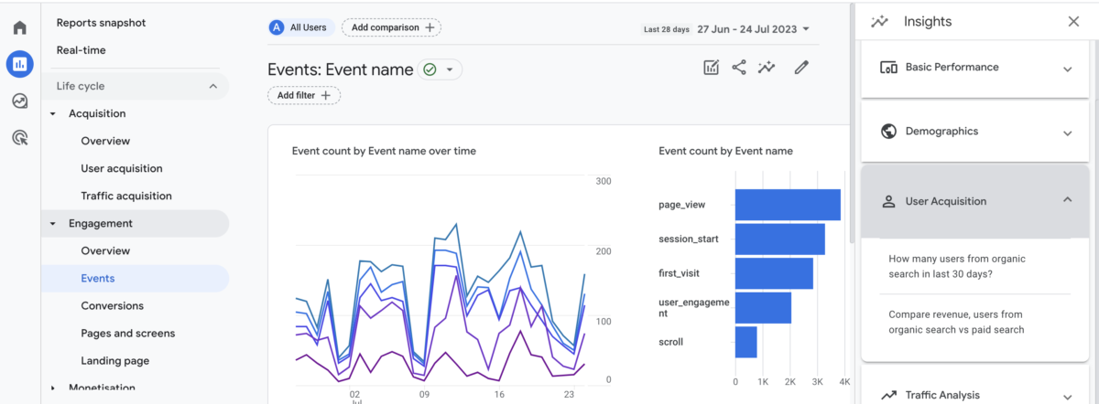Select the Reports bar chart icon
1099x404 pixels.
19,64
